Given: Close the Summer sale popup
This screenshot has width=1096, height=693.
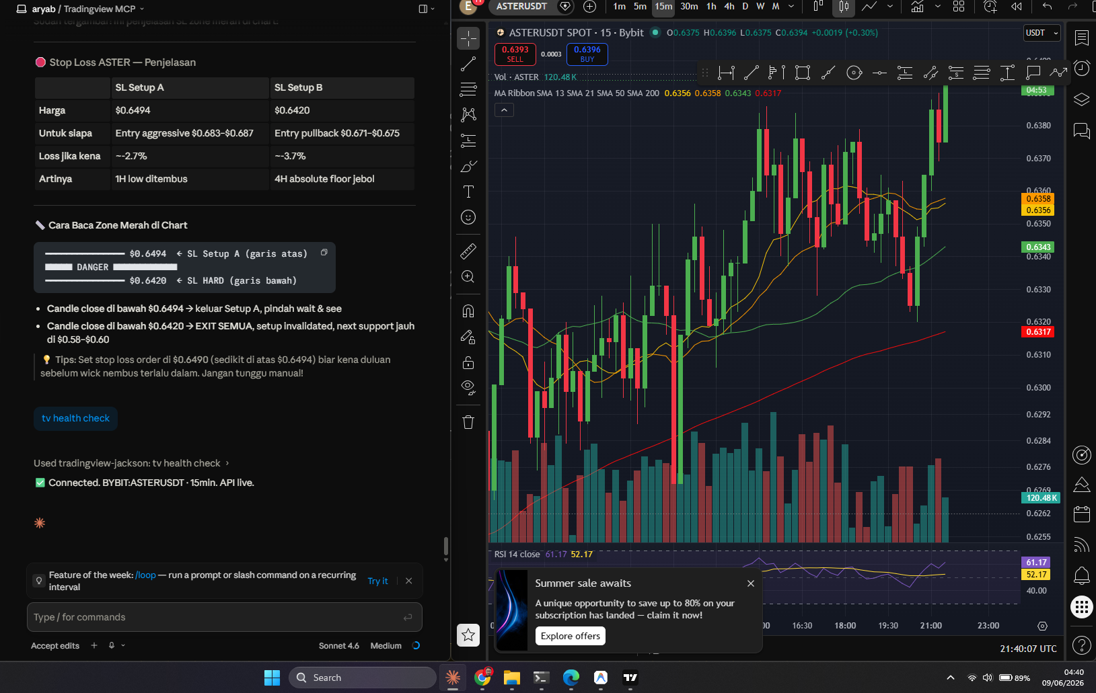Looking at the screenshot, I should 751,583.
